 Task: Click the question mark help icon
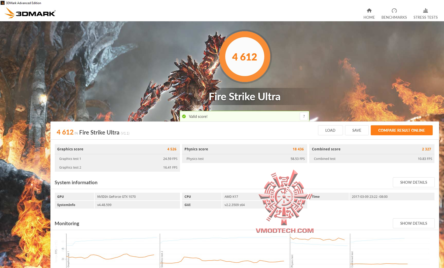(x=304, y=116)
